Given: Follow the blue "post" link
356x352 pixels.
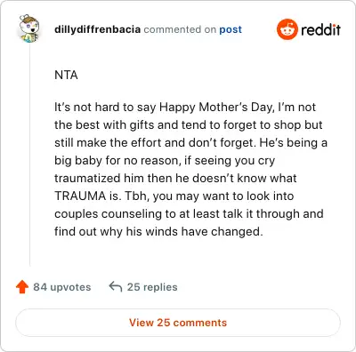Looking at the screenshot, I should click(x=231, y=29).
